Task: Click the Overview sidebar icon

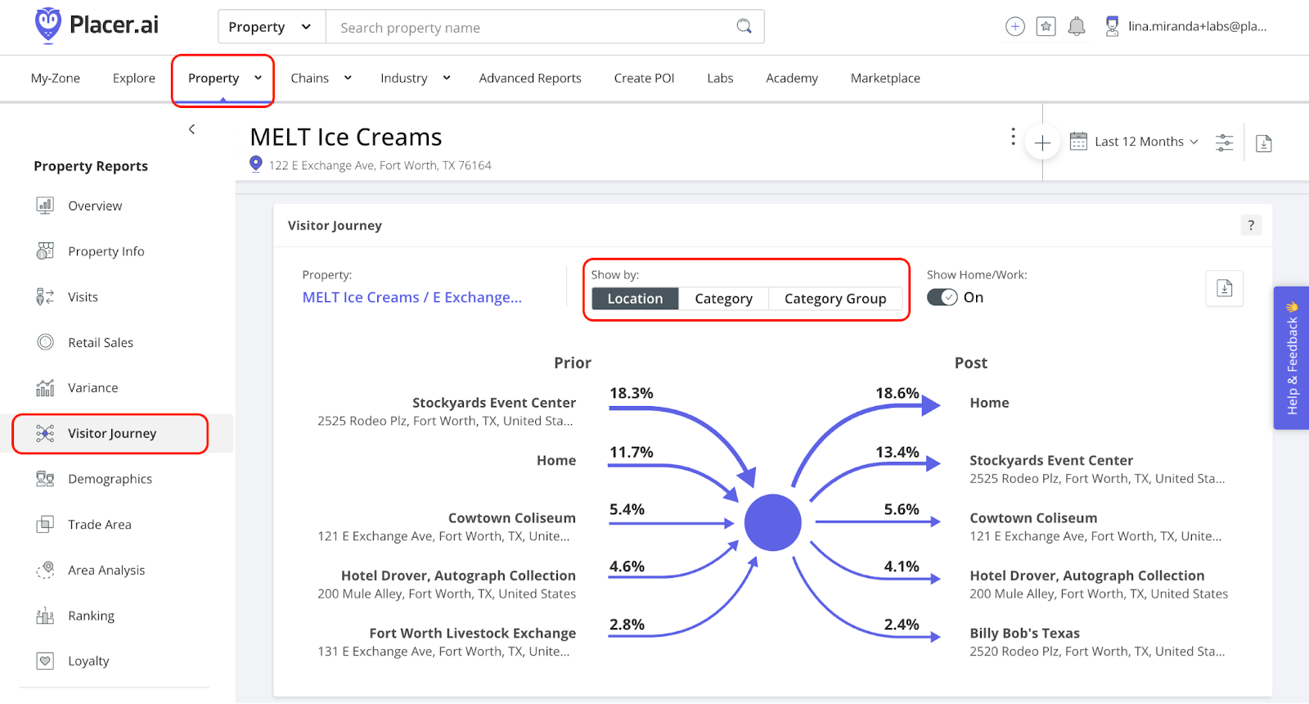Action: point(45,205)
